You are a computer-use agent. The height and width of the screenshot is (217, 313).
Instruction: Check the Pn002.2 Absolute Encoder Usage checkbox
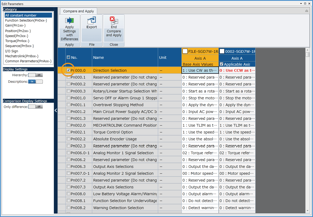69,139
